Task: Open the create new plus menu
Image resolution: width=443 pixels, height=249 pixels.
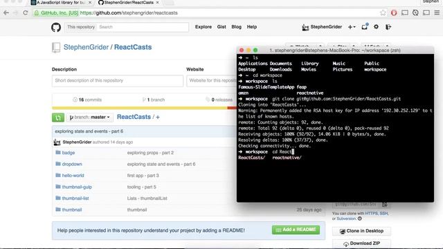Action: point(352,27)
